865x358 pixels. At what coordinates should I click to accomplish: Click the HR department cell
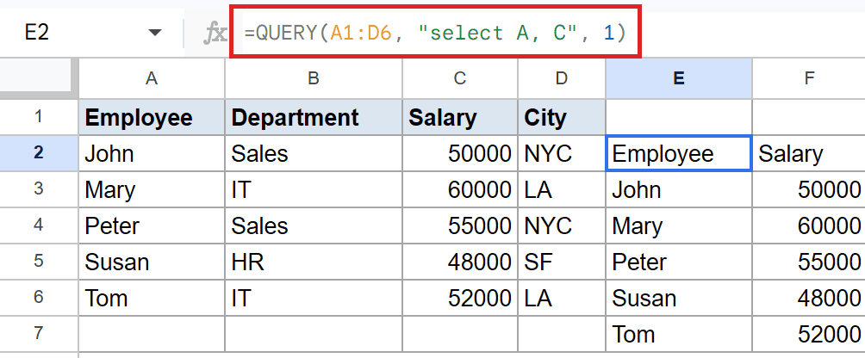[314, 261]
